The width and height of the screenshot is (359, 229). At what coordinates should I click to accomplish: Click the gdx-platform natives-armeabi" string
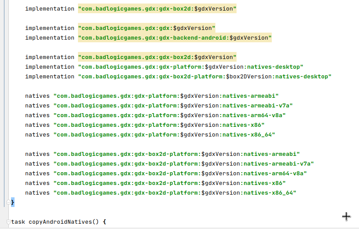point(166,96)
